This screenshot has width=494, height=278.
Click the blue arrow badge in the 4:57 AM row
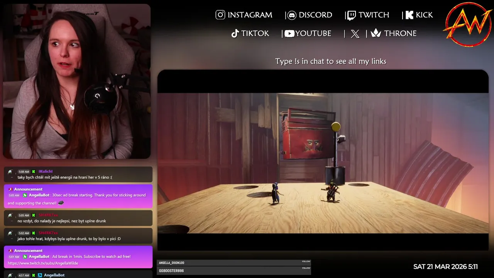tap(40, 275)
